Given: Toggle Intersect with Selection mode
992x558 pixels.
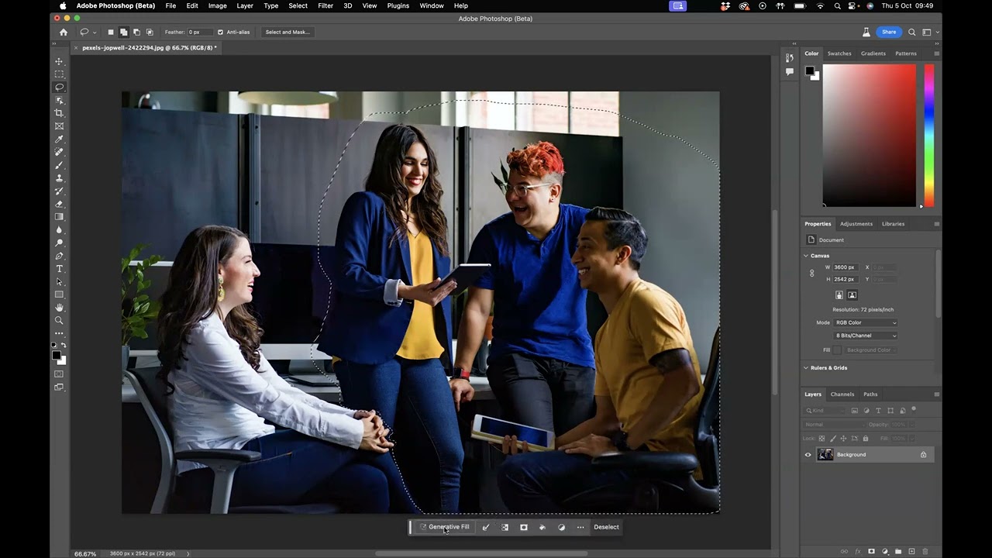Looking at the screenshot, I should pyautogui.click(x=149, y=32).
